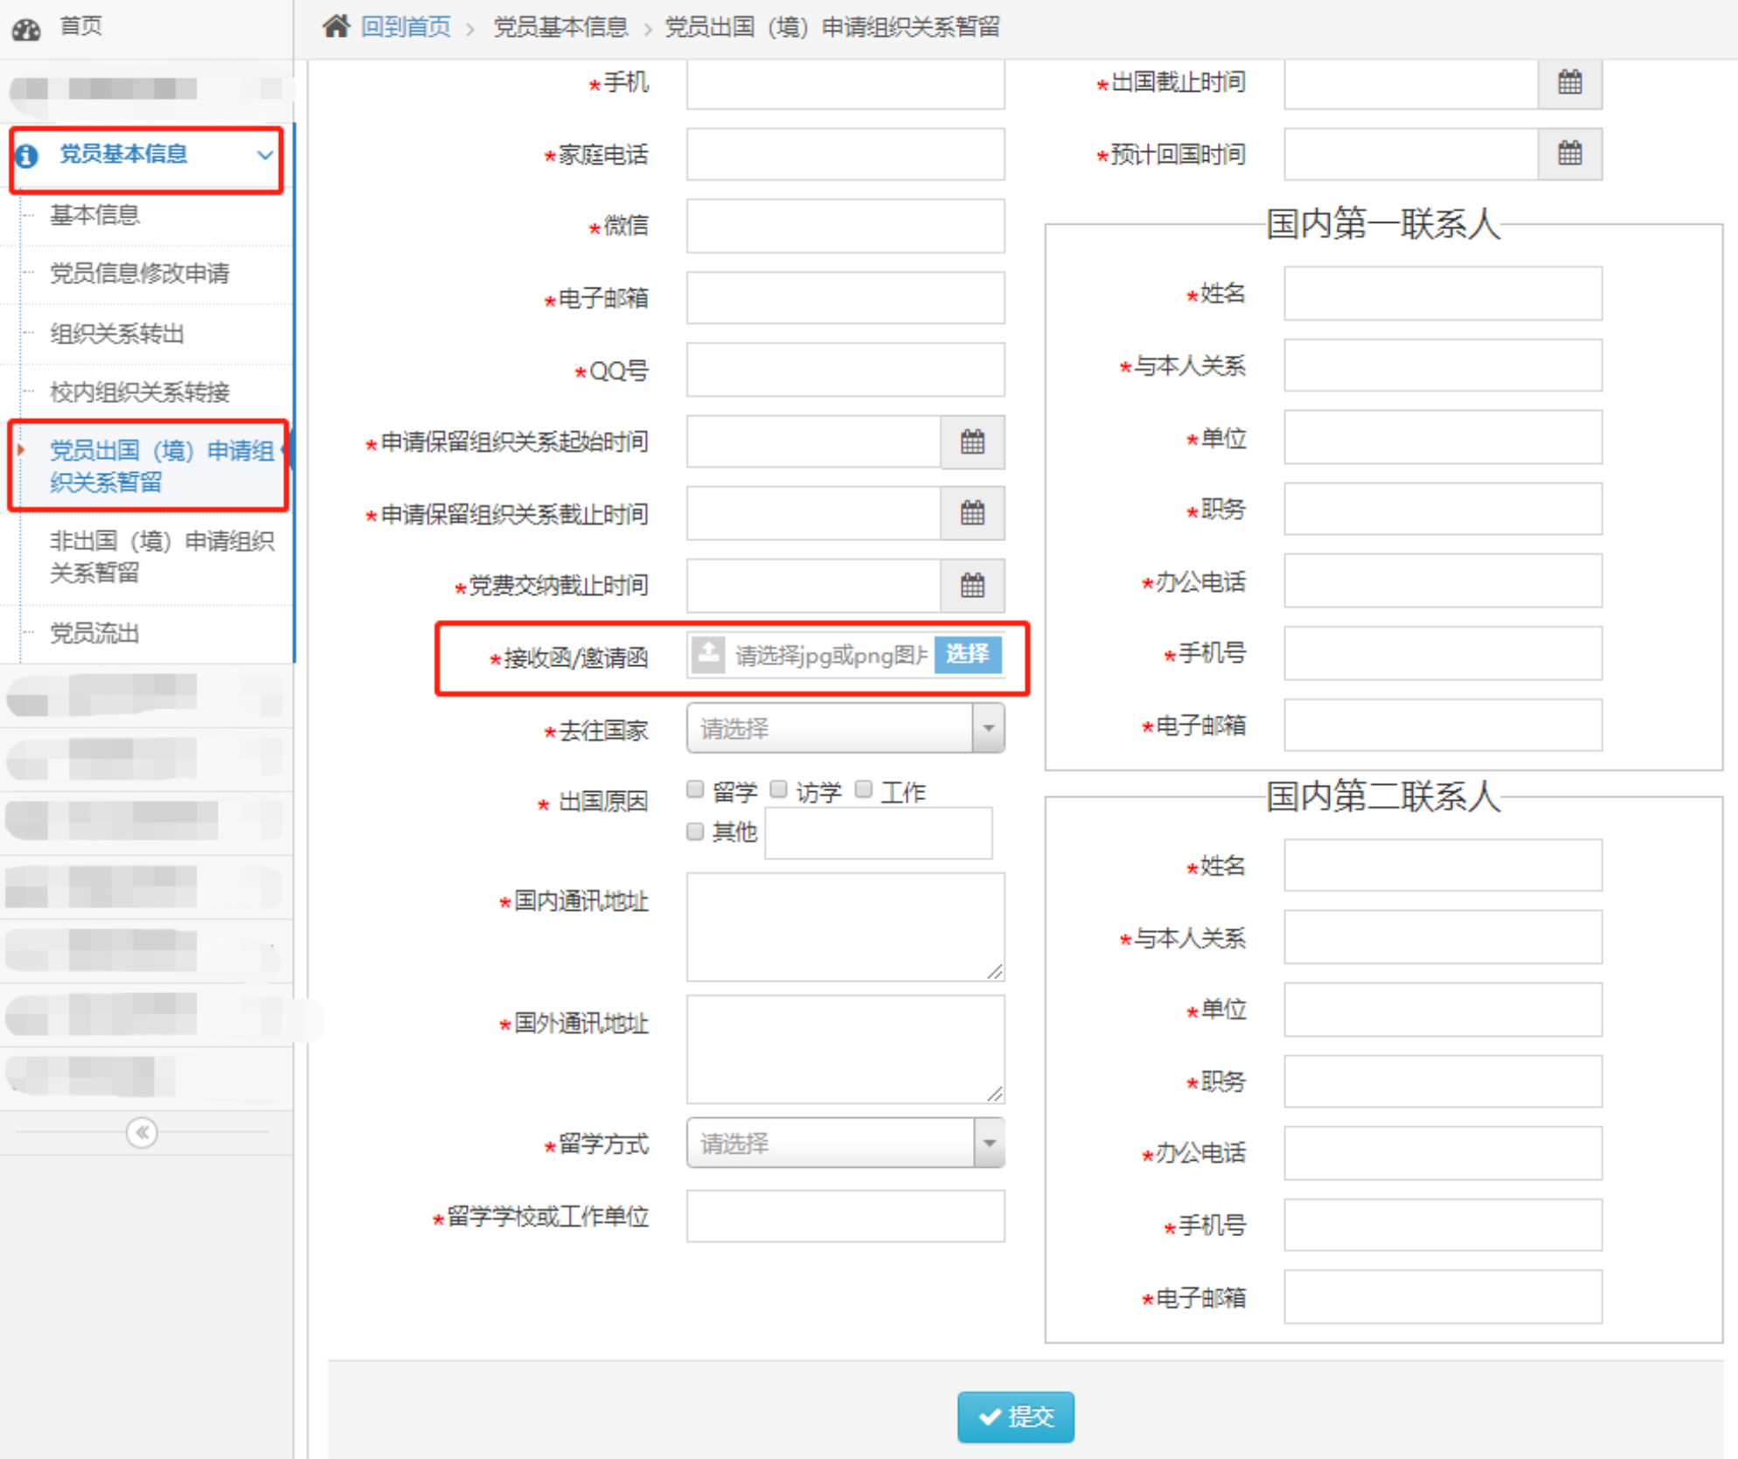Check the 留学 checkbox under 出国原因
The image size is (1738, 1459).
(x=695, y=789)
